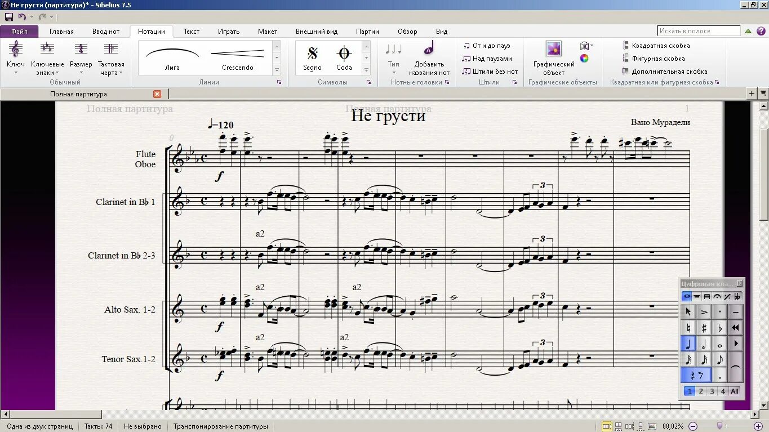Apply sharp sign on keypad
Viewport: 769px width, 432px height.
704,327
